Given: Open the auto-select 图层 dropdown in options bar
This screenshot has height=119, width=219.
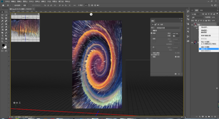Looking at the screenshot, I should tap(25, 6).
